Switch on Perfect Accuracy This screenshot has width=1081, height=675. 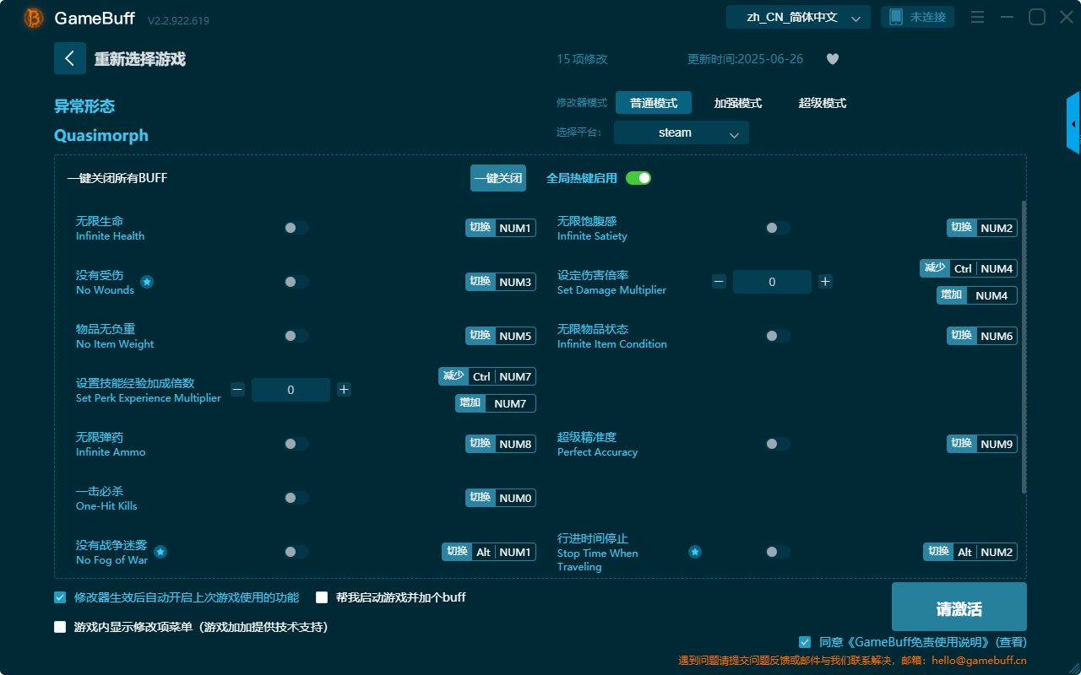pos(778,444)
